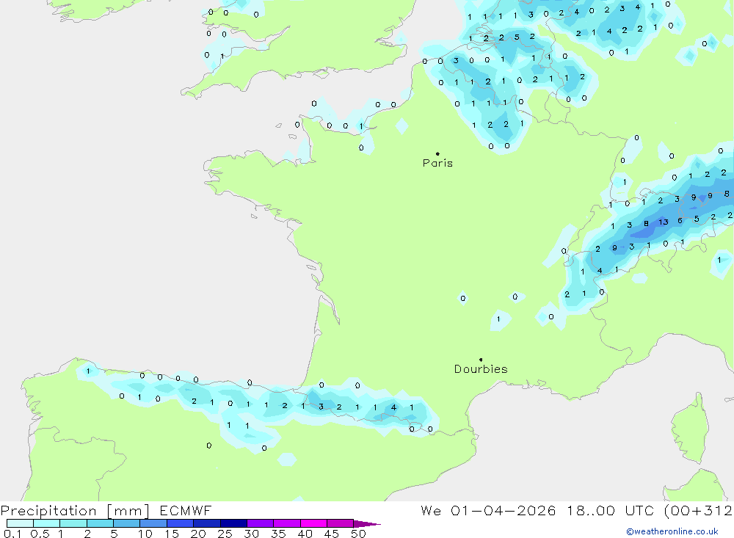Click the 20–25 mm dark blue swatch
This screenshot has height=538, width=734.
207,523
